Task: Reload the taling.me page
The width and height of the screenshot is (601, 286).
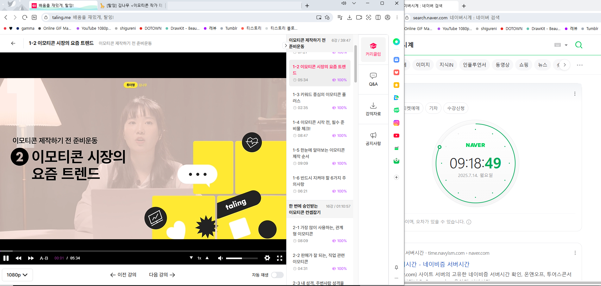Action: (25, 17)
